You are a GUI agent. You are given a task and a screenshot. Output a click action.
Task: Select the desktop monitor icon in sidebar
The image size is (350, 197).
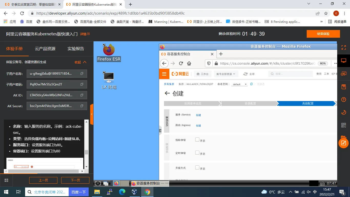click(344, 61)
